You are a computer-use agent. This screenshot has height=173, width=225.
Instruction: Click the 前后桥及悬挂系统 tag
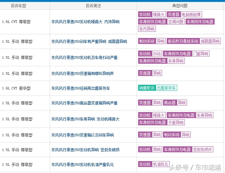coord(183,41)
